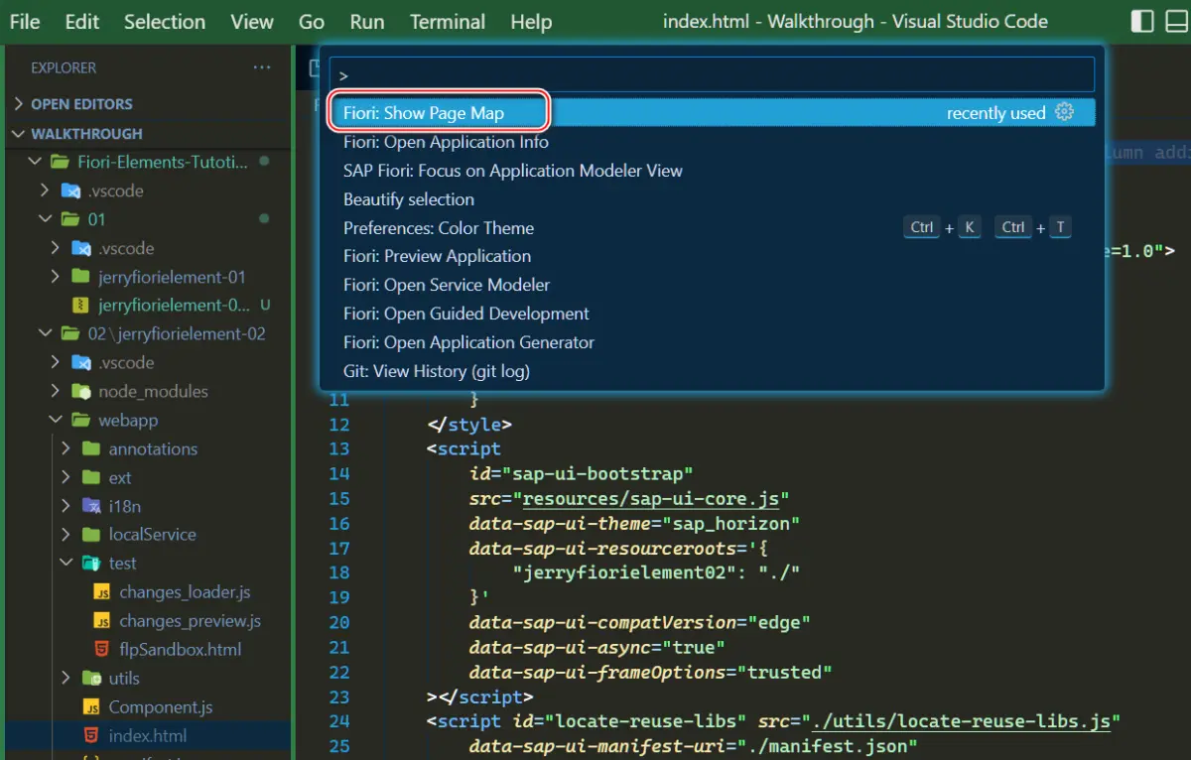Click .vscode icon above node_modules
The height and width of the screenshot is (760, 1191).
[x=80, y=362]
